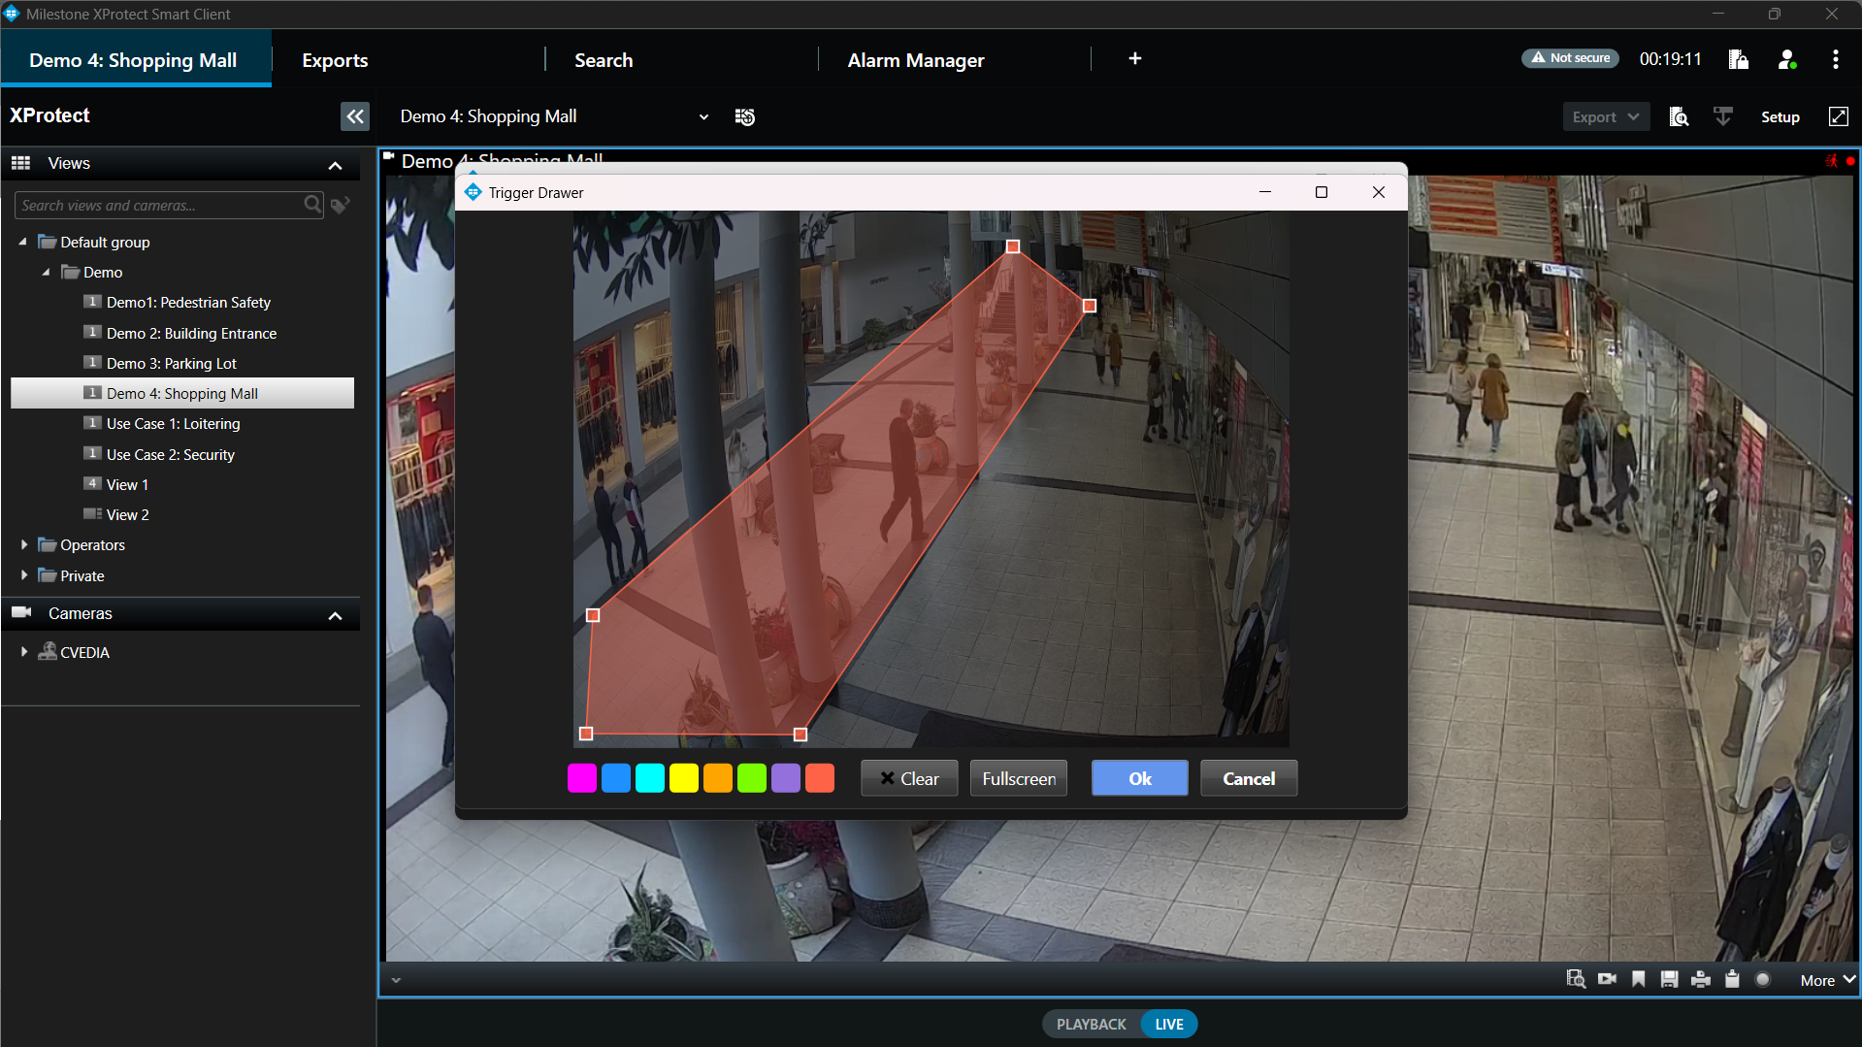Image resolution: width=1862 pixels, height=1047 pixels.
Task: Expand the CVEDIA camera server
Action: point(24,652)
